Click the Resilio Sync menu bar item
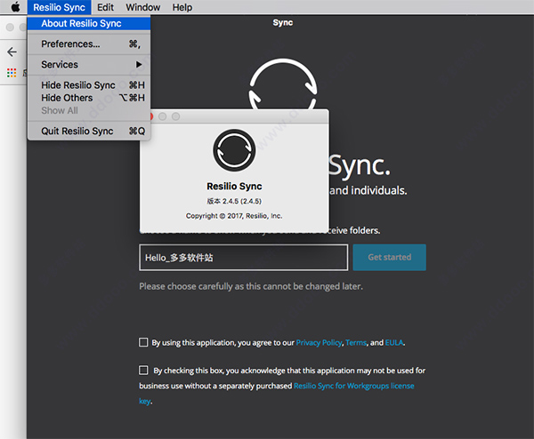Image resolution: width=534 pixels, height=439 pixels. (x=59, y=7)
